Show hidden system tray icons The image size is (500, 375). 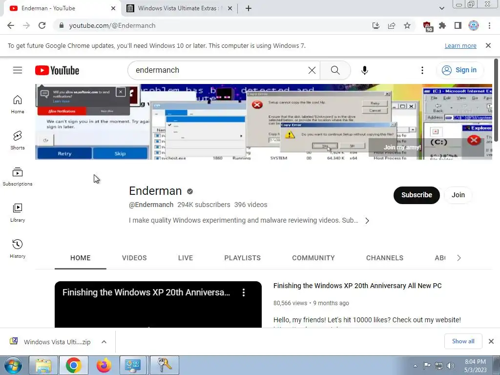click(415, 366)
